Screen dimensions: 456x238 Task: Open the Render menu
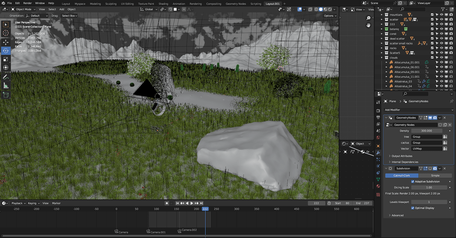tap(27, 3)
